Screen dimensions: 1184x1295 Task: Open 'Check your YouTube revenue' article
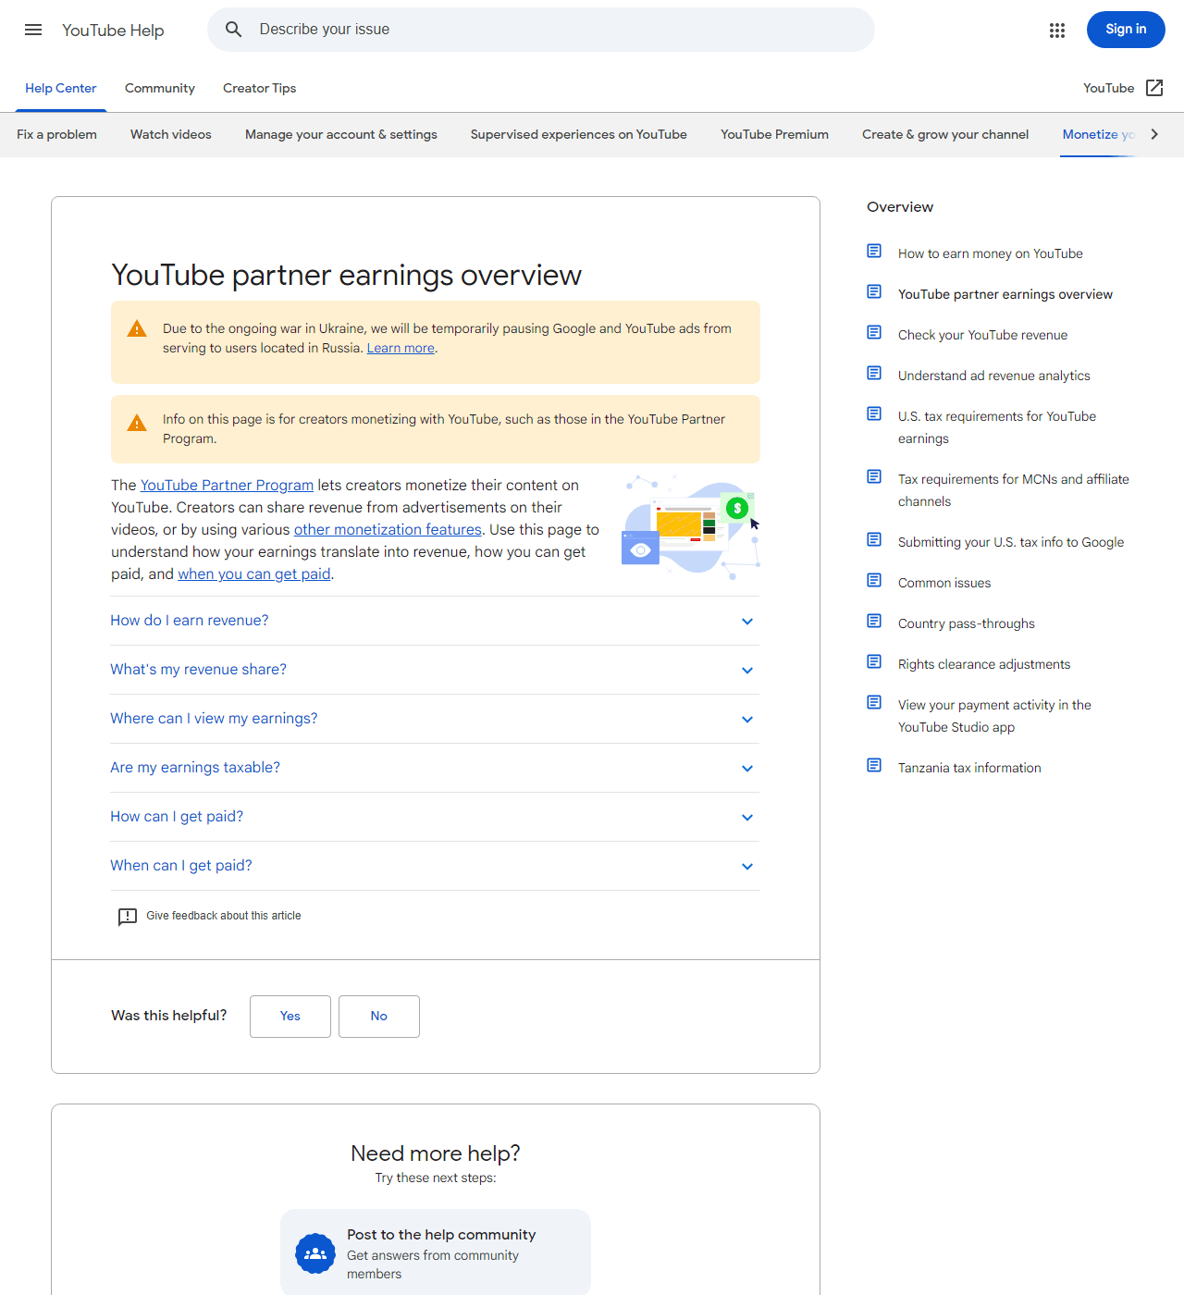[982, 335]
